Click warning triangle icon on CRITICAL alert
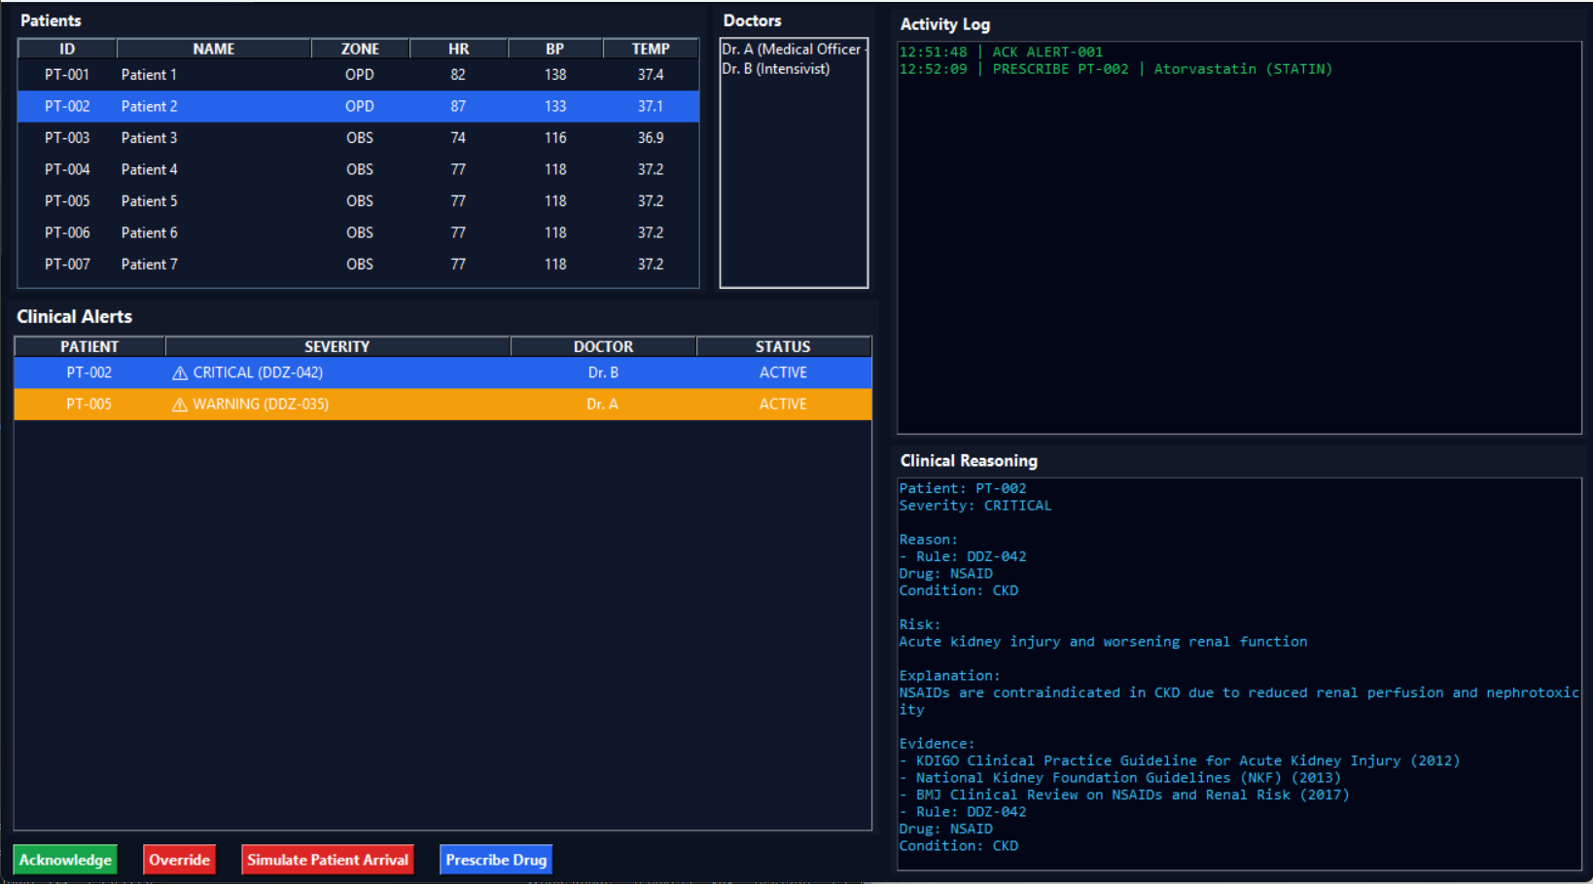Viewport: 1593px width, 884px height. click(x=180, y=372)
